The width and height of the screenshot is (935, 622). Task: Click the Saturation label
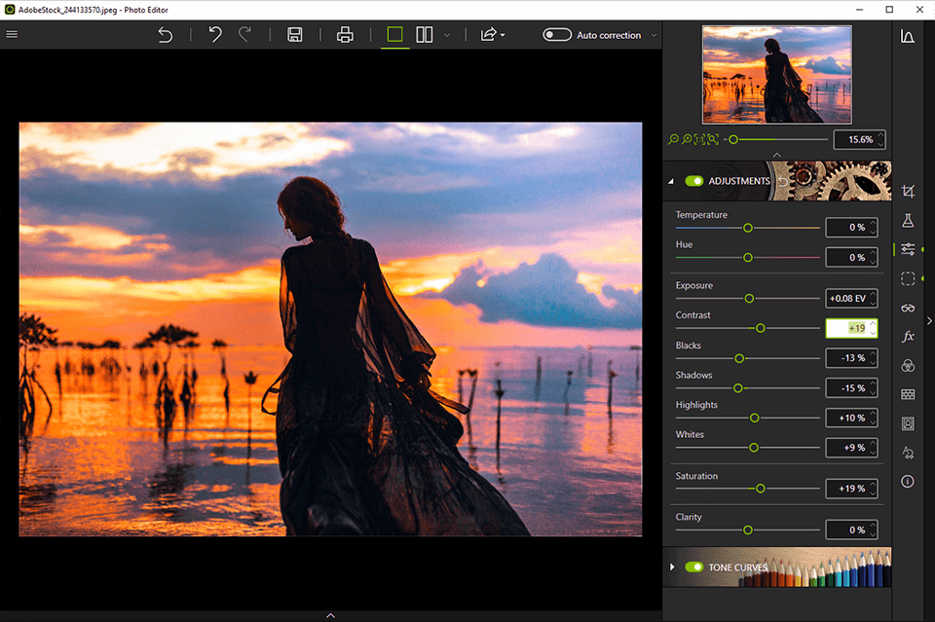(696, 475)
